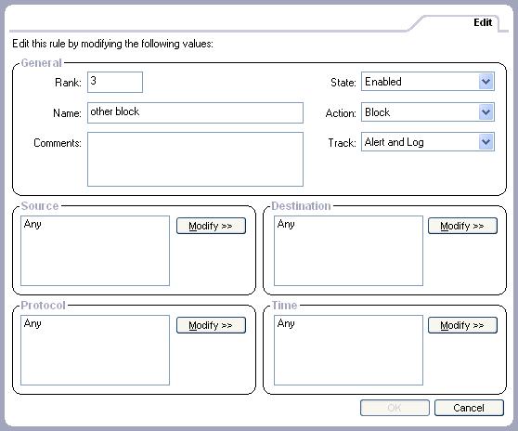The width and height of the screenshot is (518, 431).
Task: Select Any entry in Protocol list
Action: coord(32,323)
